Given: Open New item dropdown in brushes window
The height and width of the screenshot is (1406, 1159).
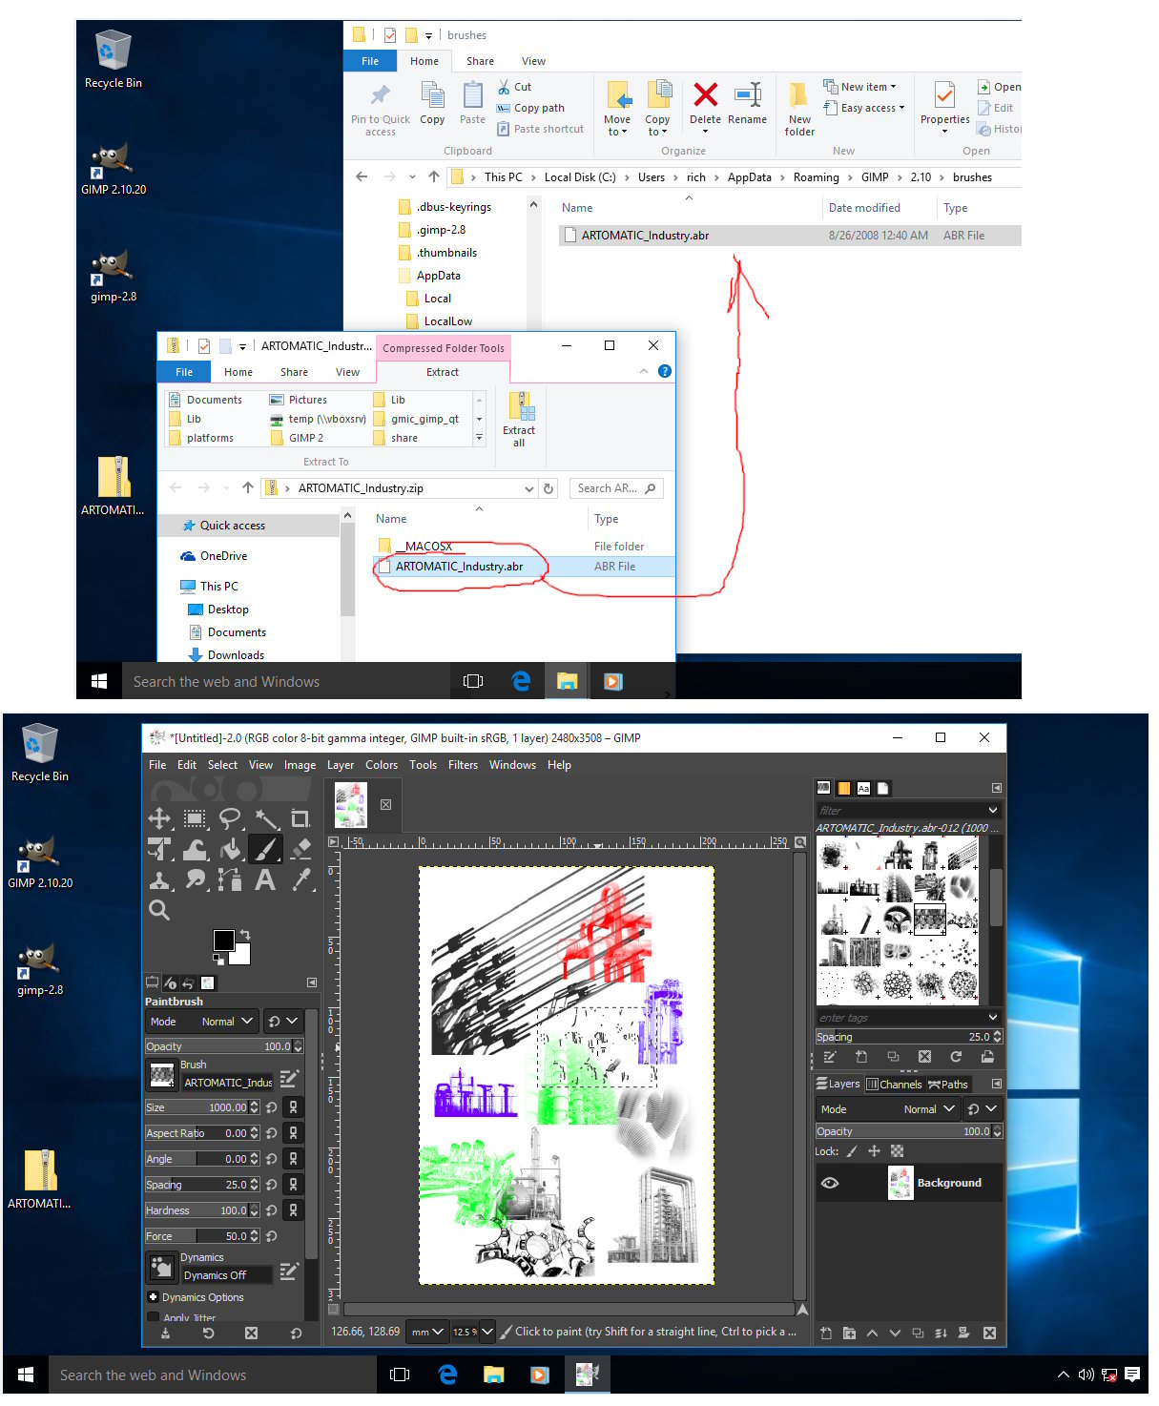Looking at the screenshot, I should click(x=860, y=87).
